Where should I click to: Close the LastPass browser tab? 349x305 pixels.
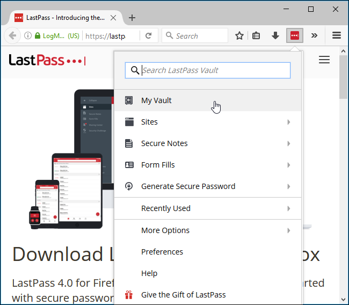113,18
